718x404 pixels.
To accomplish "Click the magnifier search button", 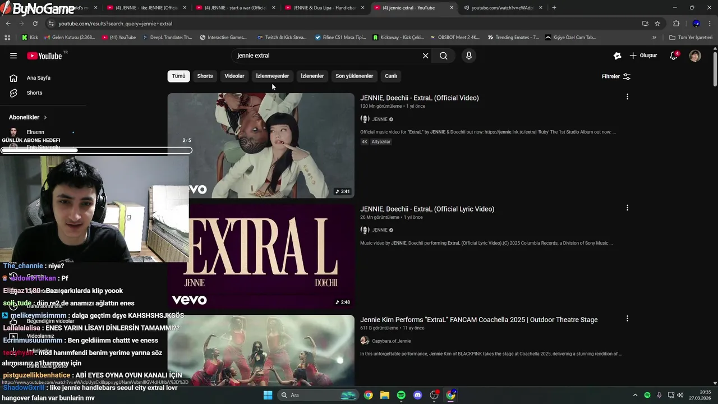I will pos(444,56).
